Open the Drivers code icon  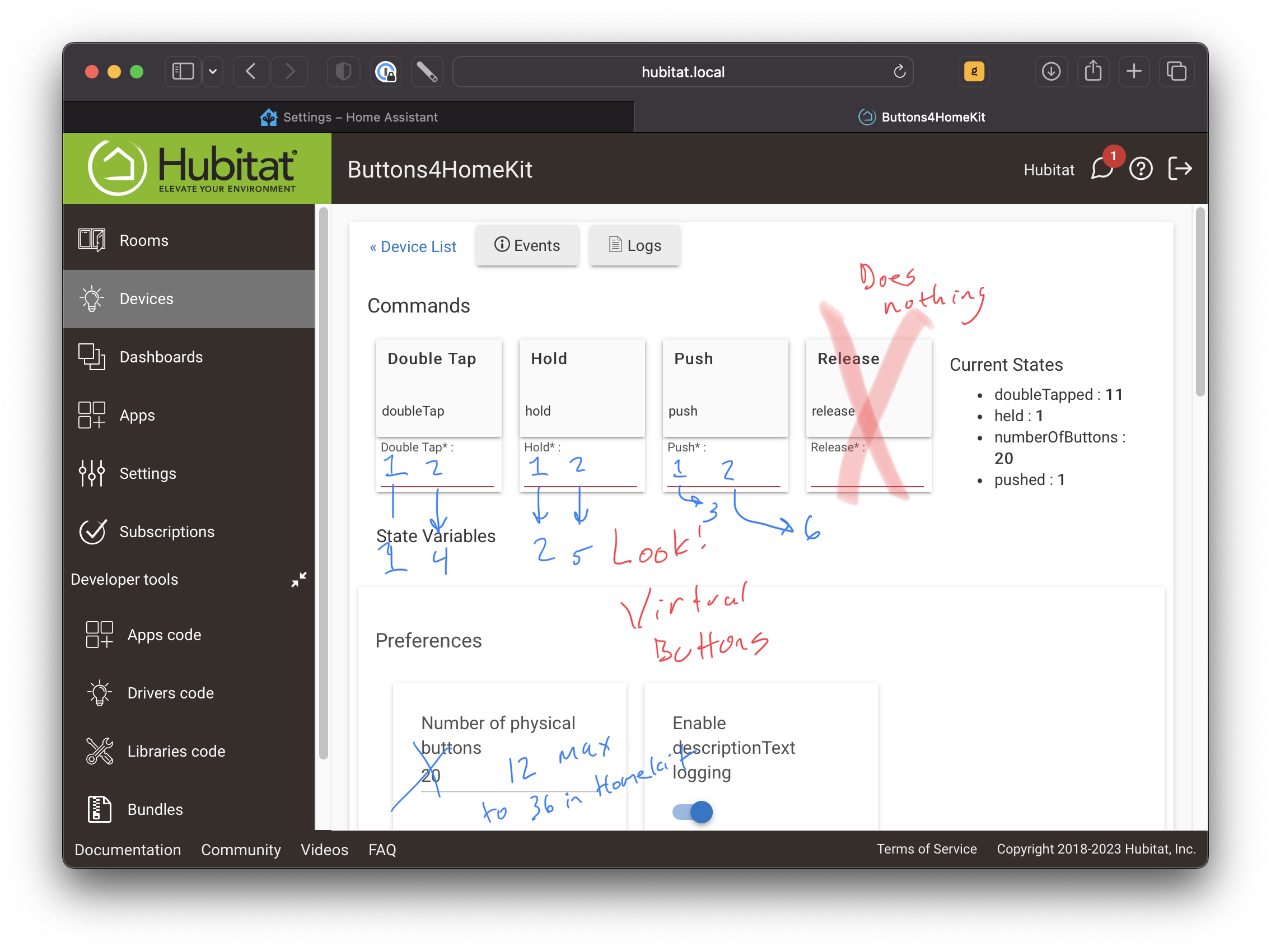100,693
